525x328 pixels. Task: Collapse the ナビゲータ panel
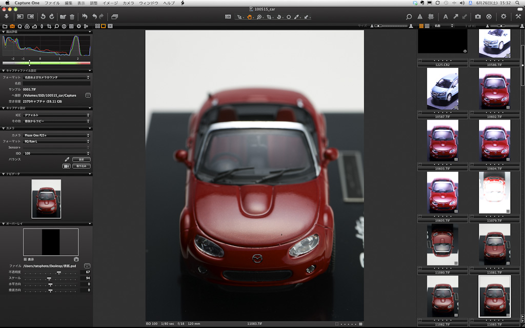[x=3, y=174]
